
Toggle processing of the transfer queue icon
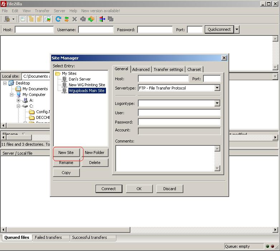(67, 19)
